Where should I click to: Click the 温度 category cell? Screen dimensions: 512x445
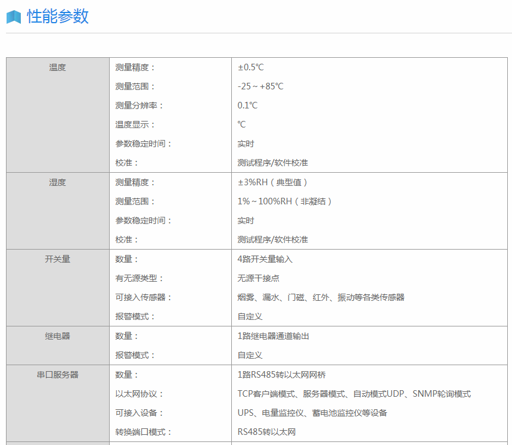pyautogui.click(x=58, y=67)
